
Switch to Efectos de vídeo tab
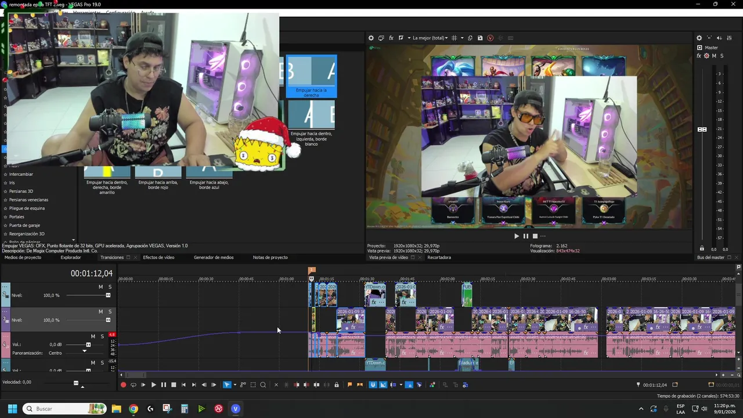[x=158, y=257]
